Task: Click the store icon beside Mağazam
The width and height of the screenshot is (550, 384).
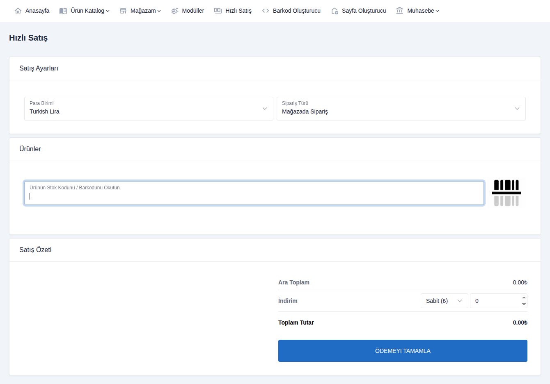Action: [123, 11]
